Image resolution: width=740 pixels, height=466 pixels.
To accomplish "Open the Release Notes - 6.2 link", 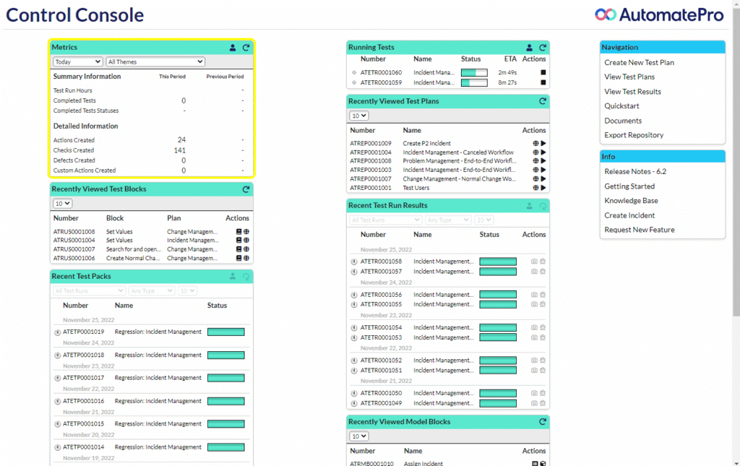I will click(635, 172).
